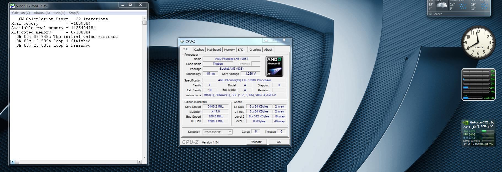Screen dimensions: 502x172
Task: Maximize the Super PI window
Action: 130,5
